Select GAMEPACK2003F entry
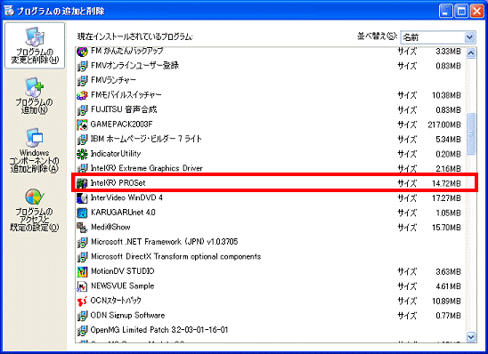Screen dimensions: 488x354 270,125
